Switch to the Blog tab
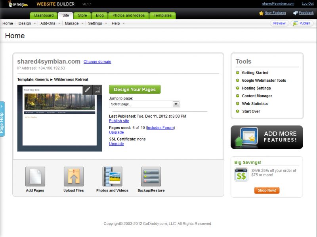The height and width of the screenshot is (237, 317). coord(100,15)
